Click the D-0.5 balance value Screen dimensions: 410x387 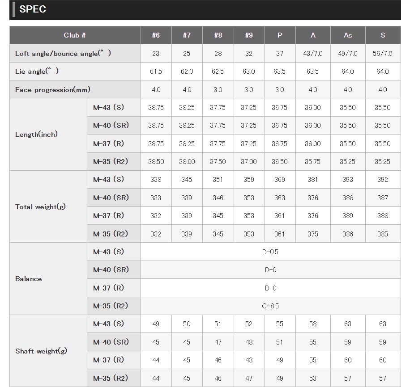270,252
